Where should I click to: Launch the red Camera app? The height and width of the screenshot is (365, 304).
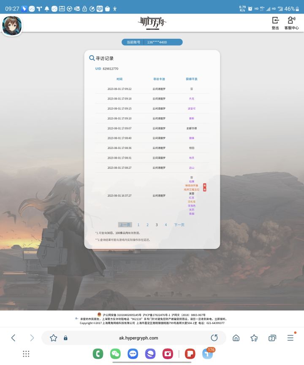coord(168,354)
